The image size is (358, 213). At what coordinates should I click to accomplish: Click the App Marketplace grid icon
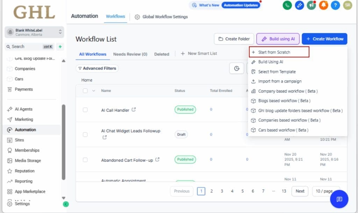coord(9,192)
